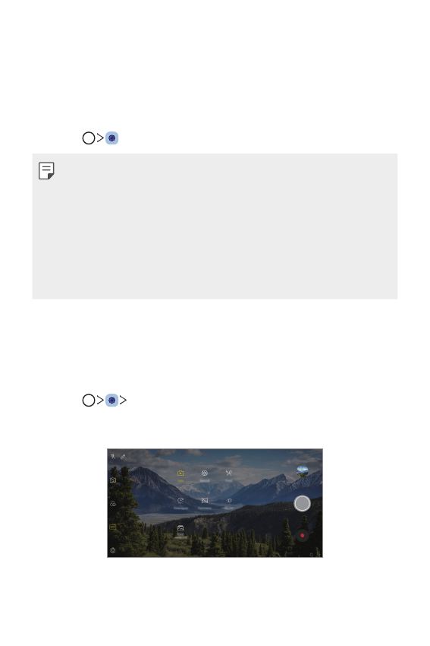
Task: Click the note page icon
Action: (46, 170)
